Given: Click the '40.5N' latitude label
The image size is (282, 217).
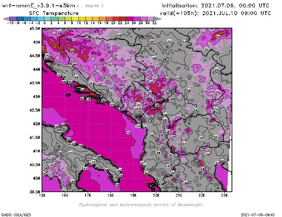Looking at the screenshot, I should tap(35, 165).
